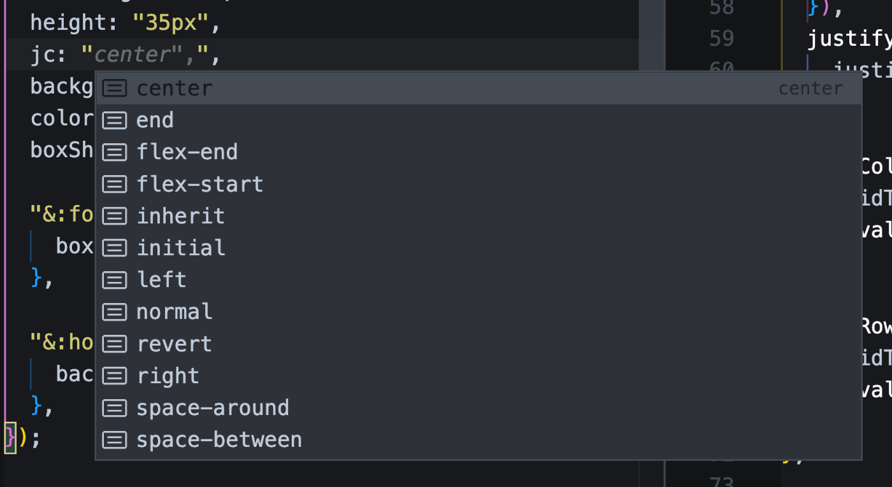The width and height of the screenshot is (892, 487).
Task: Pick space-between from suggestions
Action: pyautogui.click(x=478, y=440)
